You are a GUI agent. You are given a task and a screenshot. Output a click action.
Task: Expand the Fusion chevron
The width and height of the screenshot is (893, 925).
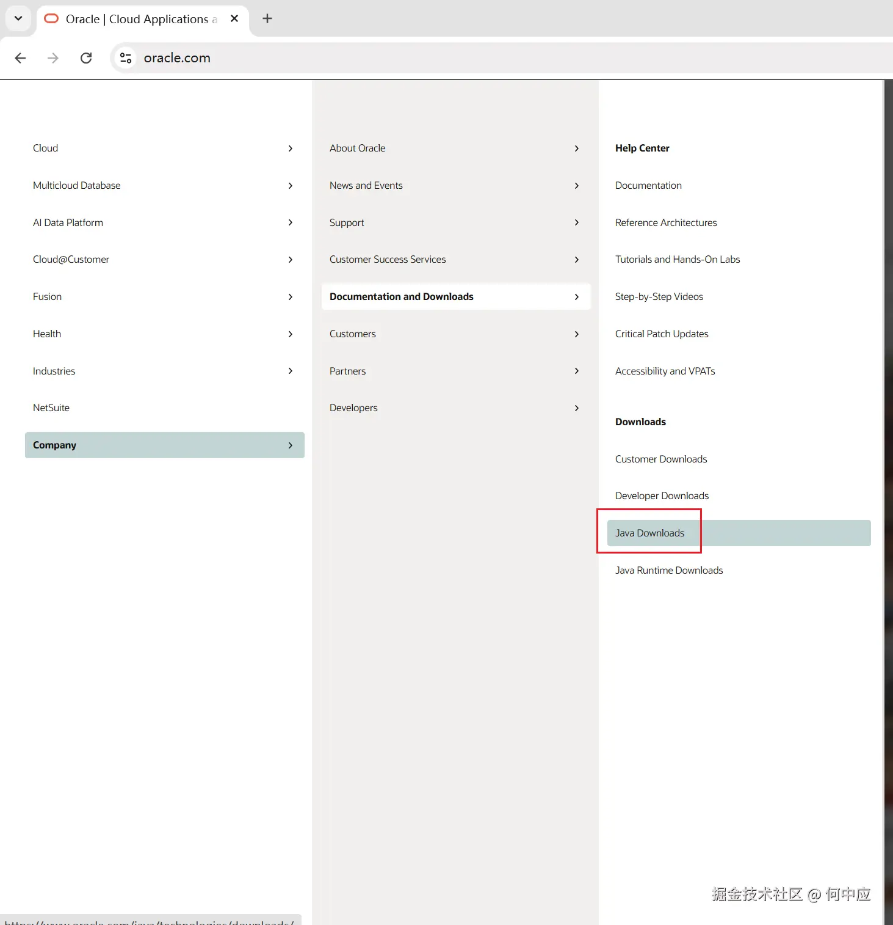pyautogui.click(x=291, y=297)
